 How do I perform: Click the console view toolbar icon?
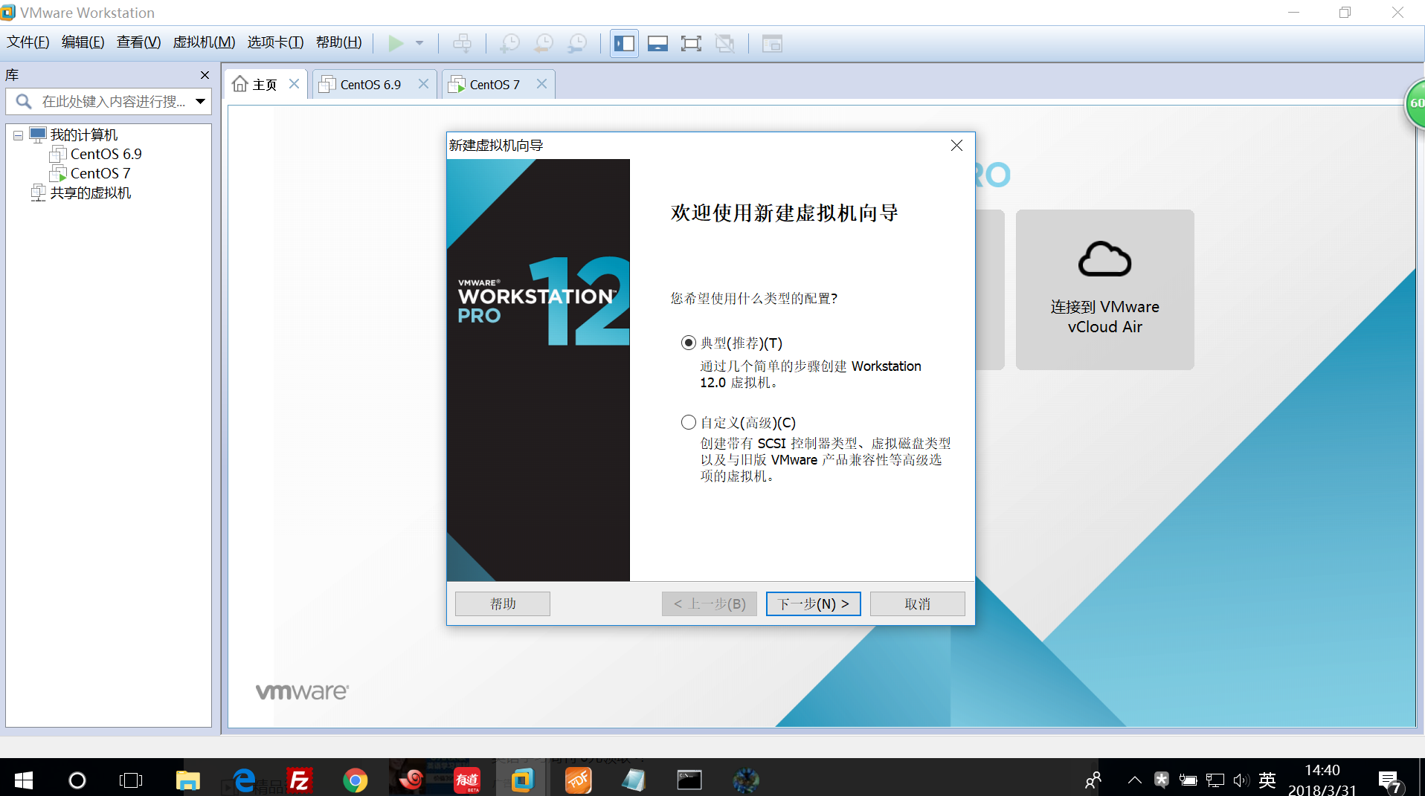coord(772,43)
